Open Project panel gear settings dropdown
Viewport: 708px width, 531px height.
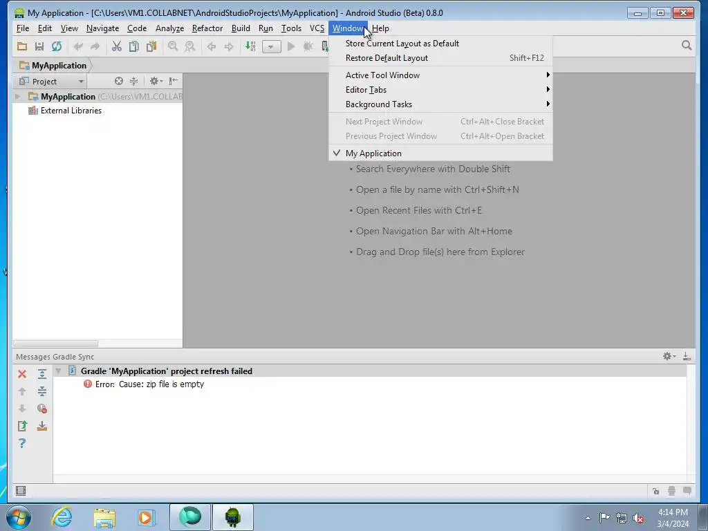click(x=156, y=81)
